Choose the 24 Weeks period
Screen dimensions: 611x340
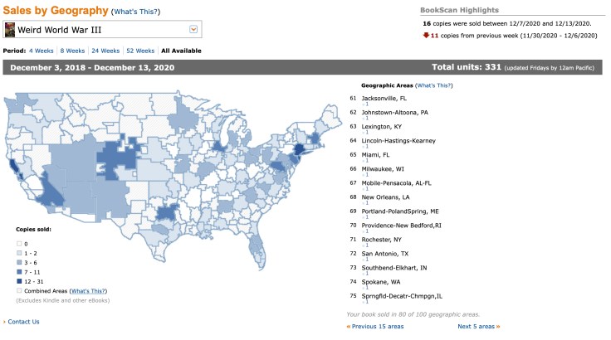pyautogui.click(x=105, y=51)
